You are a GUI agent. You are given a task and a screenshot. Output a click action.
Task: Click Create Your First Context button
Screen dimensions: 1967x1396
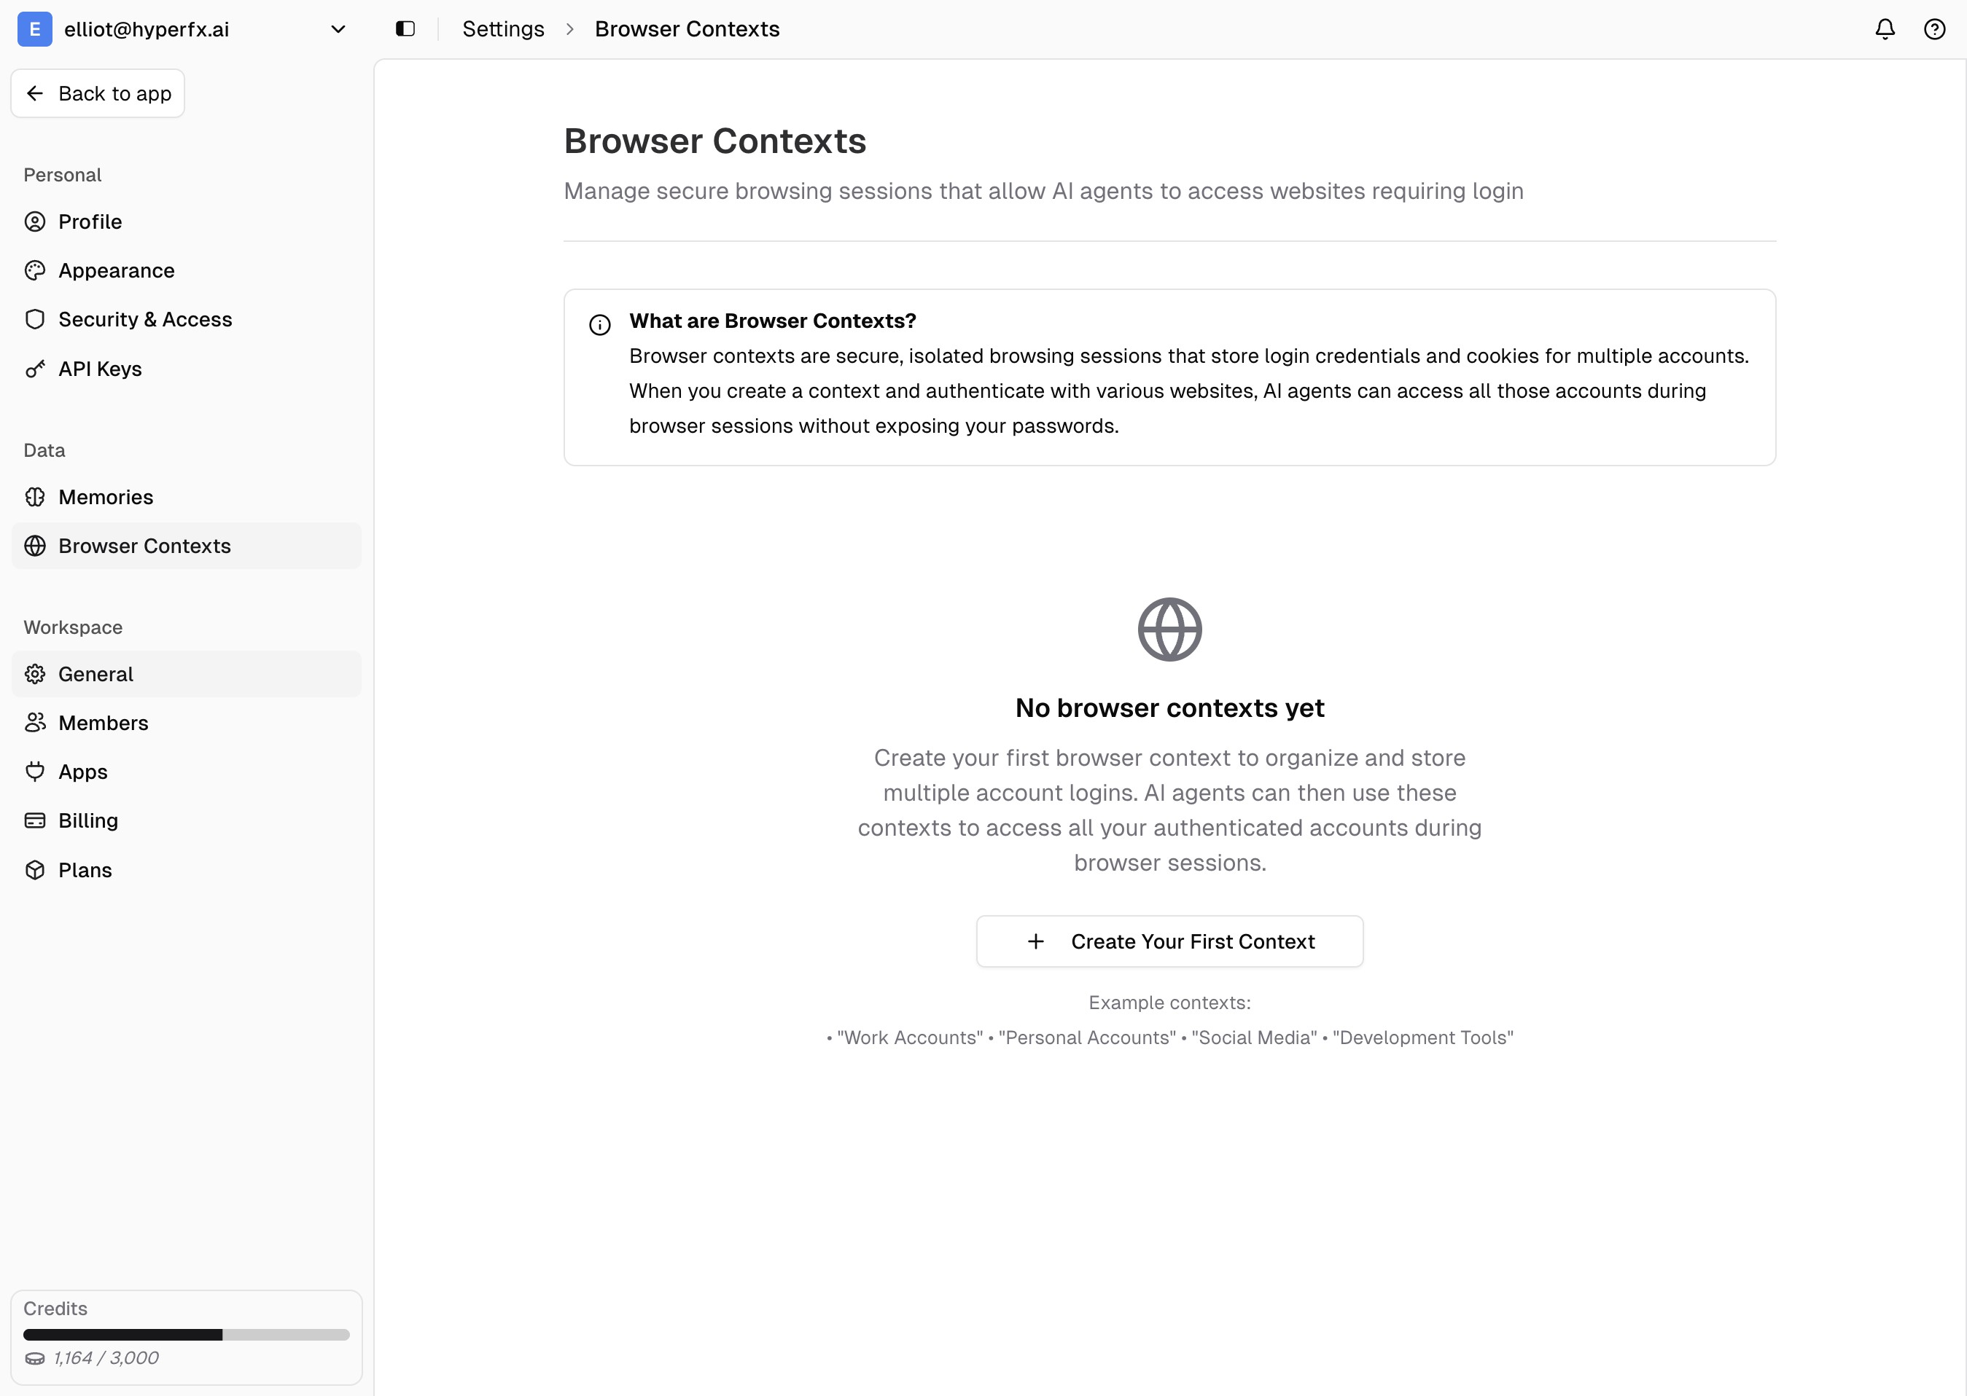coord(1169,941)
